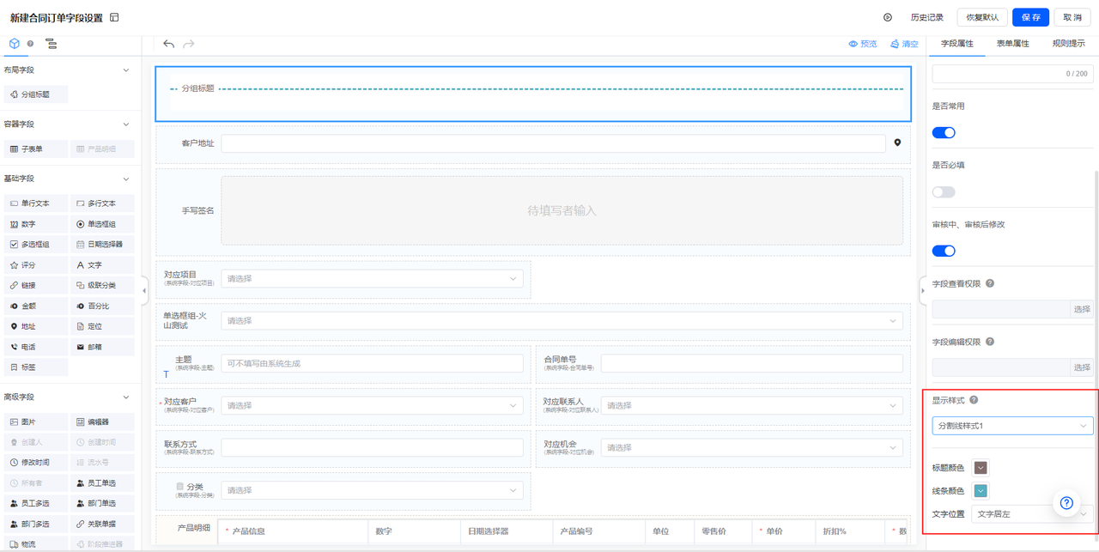This screenshot has height=552, width=1099.
Task: Click the 恢复默认 button
Action: point(982,17)
